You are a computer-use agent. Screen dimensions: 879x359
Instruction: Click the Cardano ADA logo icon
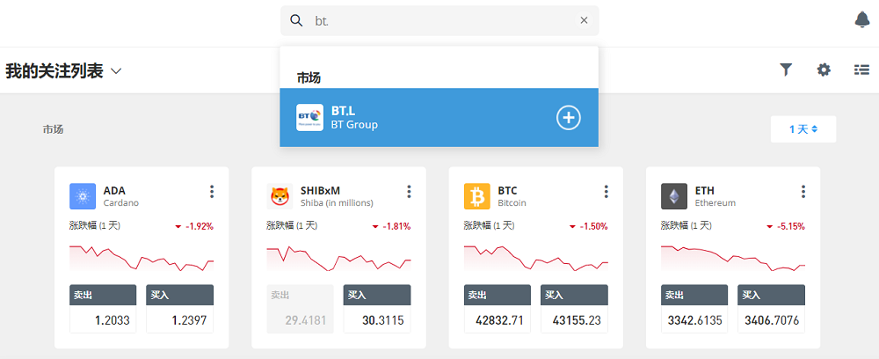(x=83, y=196)
